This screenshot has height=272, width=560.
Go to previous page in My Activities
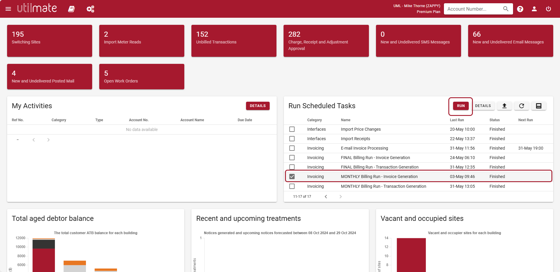tap(34, 140)
